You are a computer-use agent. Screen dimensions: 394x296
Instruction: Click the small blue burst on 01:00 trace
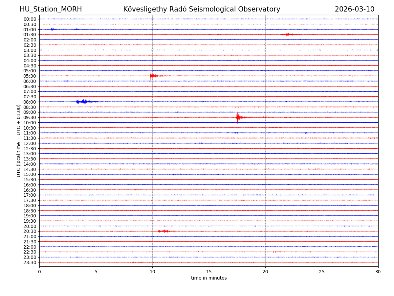[53, 29]
